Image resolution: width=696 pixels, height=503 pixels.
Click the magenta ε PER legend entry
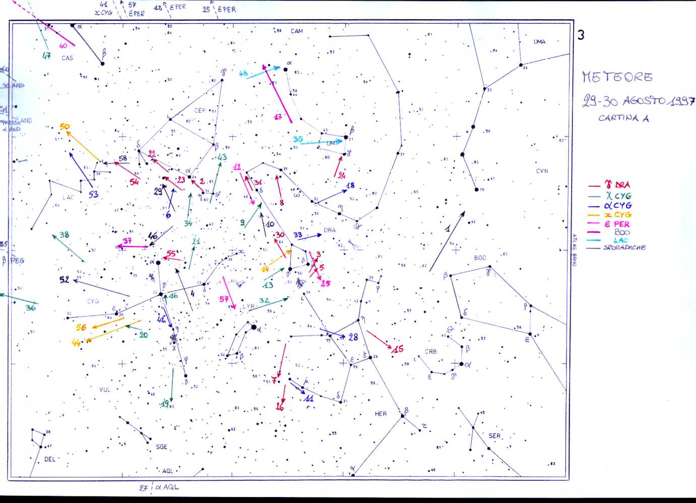coord(617,224)
